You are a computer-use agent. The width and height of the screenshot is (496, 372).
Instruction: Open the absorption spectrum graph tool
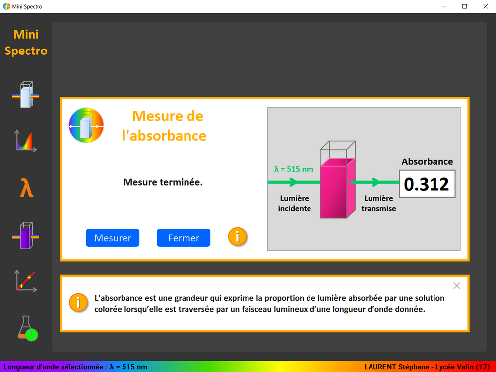(26, 141)
